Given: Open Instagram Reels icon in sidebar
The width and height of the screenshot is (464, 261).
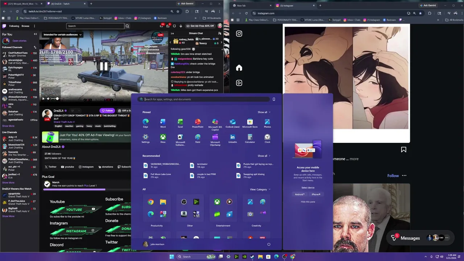Looking at the screenshot, I should click(239, 83).
